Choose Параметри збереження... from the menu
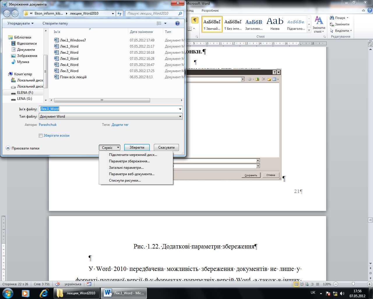Screen dimensions: 373x299 [129, 161]
